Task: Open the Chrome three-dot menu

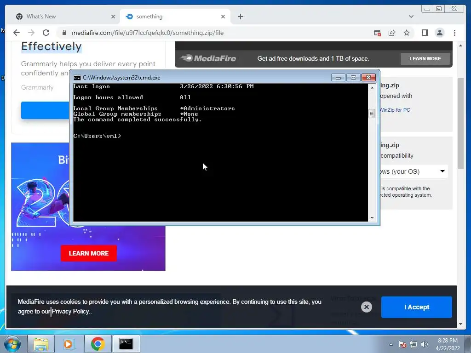Action: [x=454, y=33]
